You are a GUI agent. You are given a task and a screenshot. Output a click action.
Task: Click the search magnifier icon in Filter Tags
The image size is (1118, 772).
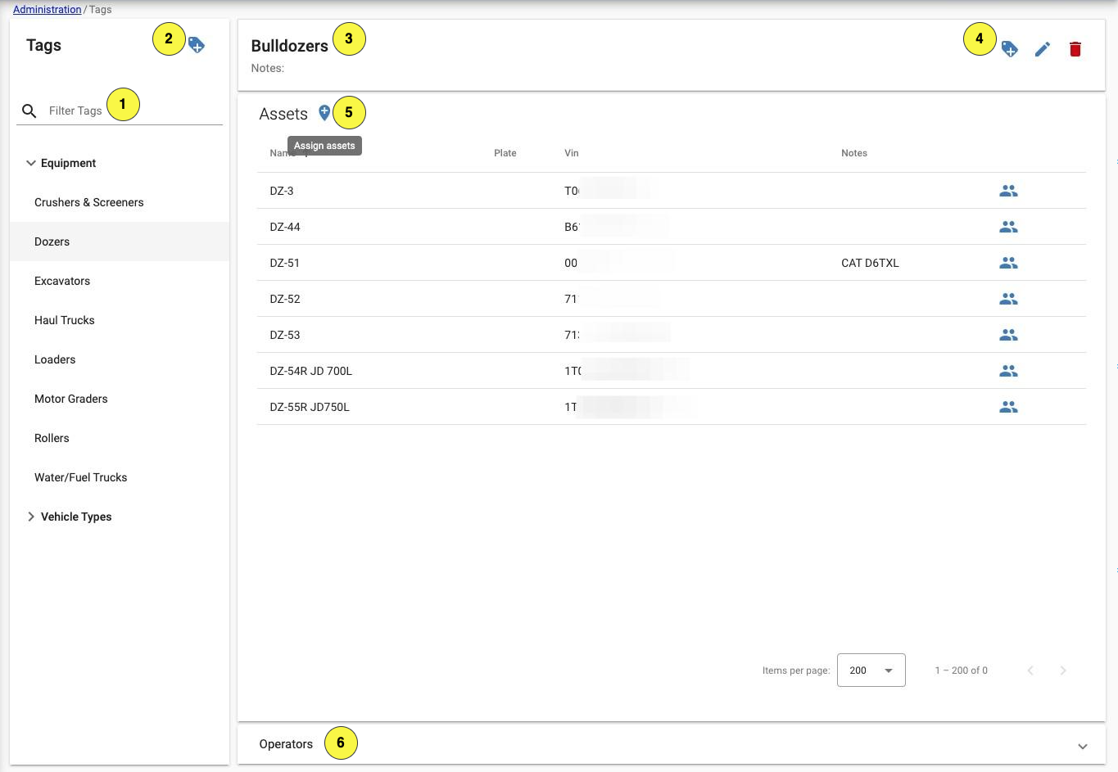pyautogui.click(x=29, y=111)
